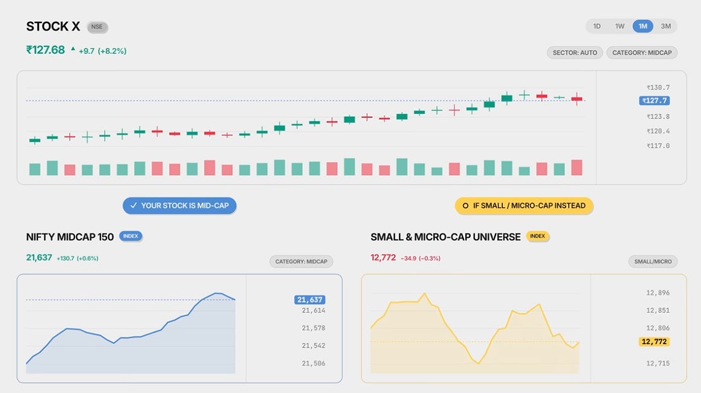Click the 21,542 axis label

[314, 346]
